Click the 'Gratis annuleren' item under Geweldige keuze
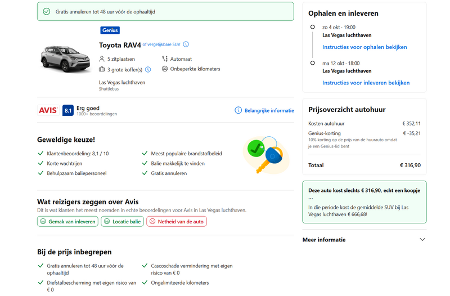The height and width of the screenshot is (296, 450). pyautogui.click(x=169, y=173)
